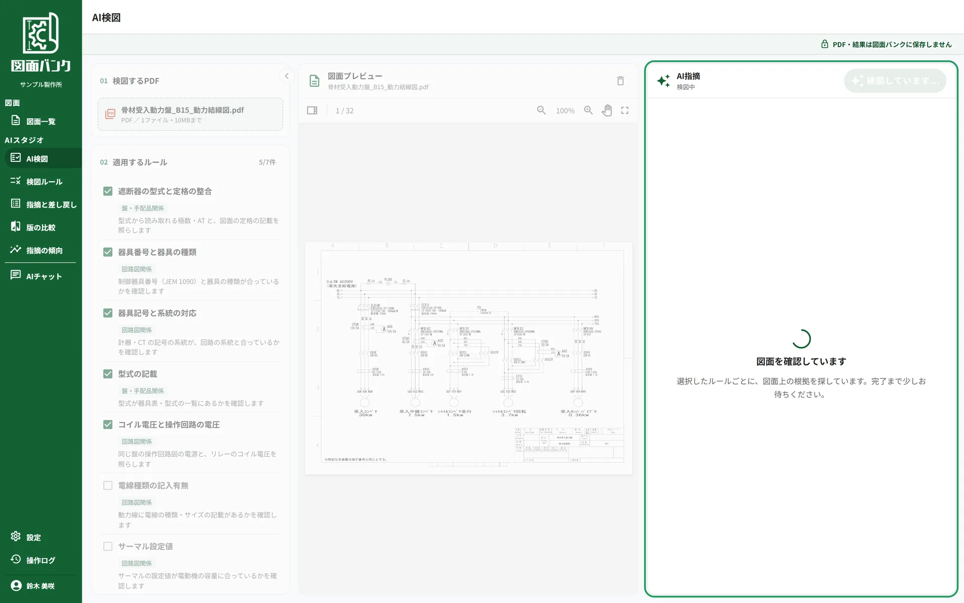The image size is (964, 603).
Task: Click the lock icon beside PDF notice
Action: tap(824, 44)
